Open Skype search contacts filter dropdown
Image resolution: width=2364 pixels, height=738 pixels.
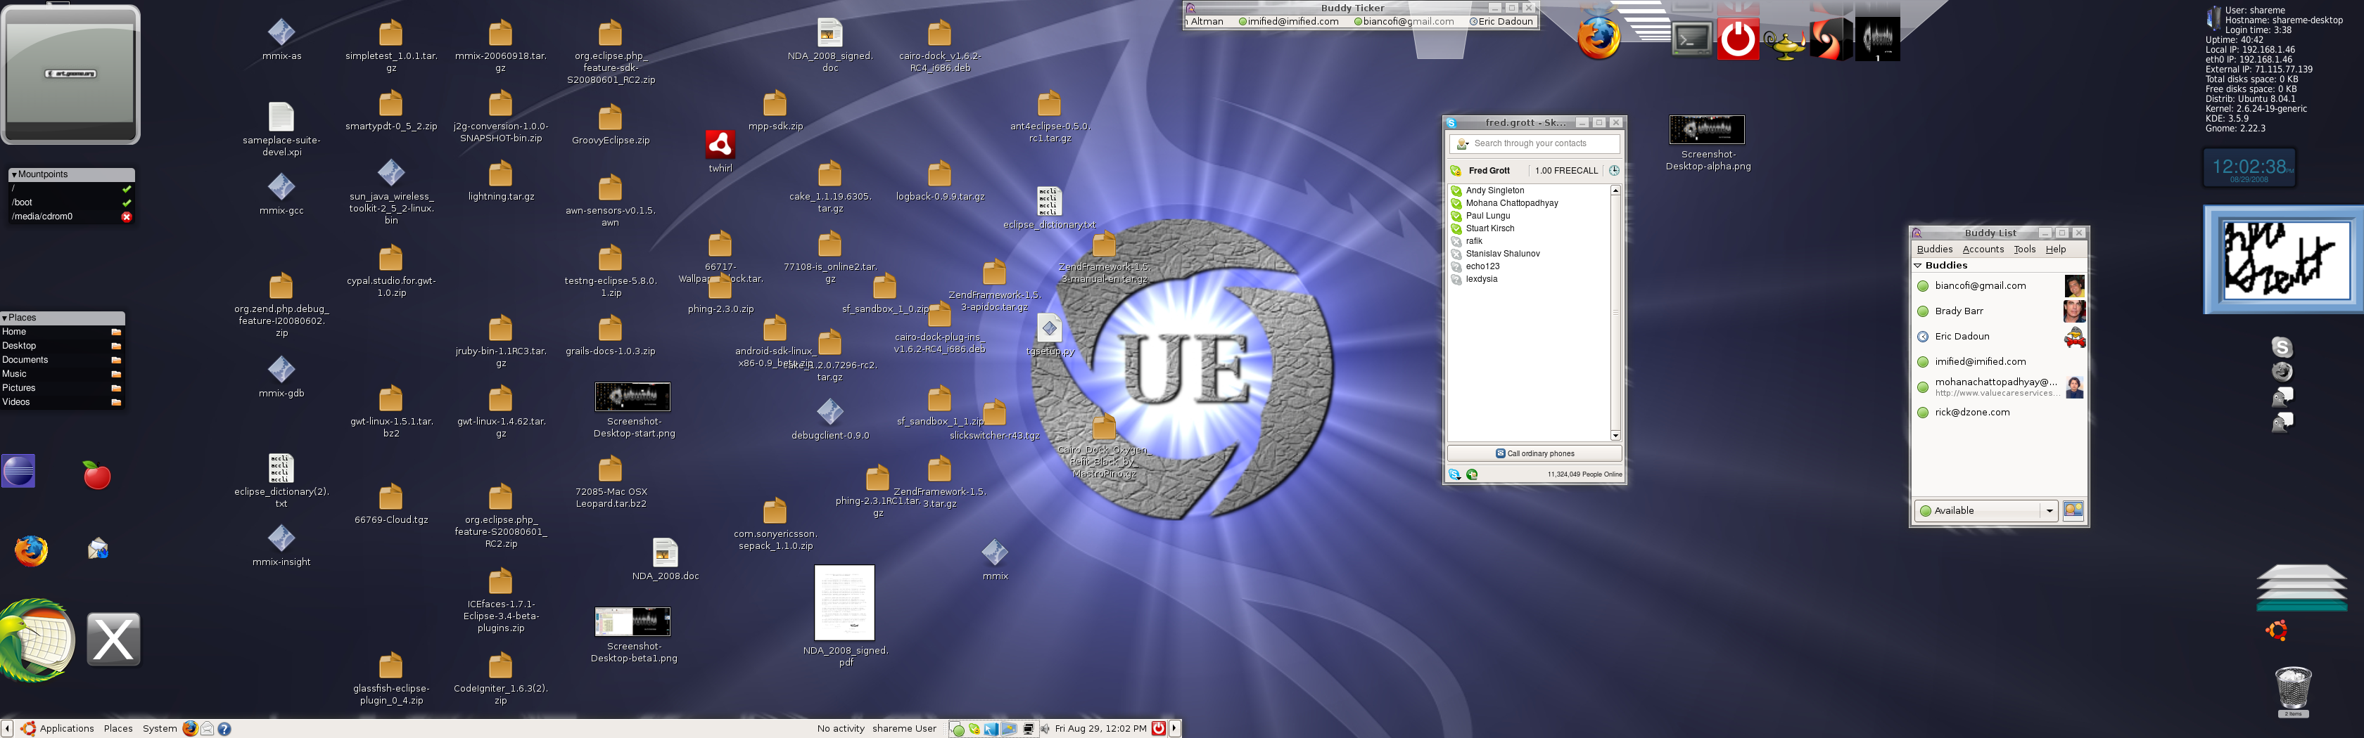pyautogui.click(x=1463, y=144)
